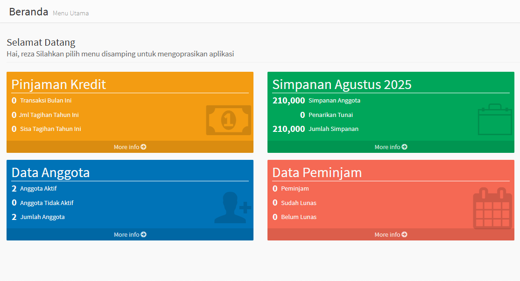
Task: Click the Data Anggota card heading
Action: [50, 172]
